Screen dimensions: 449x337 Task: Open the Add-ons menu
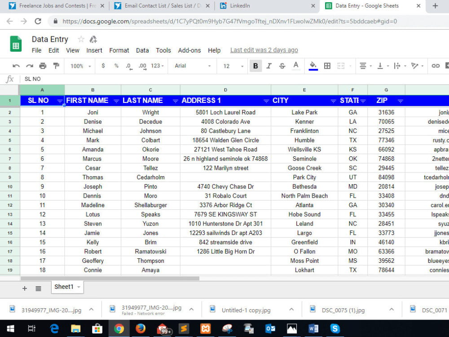pyautogui.click(x=189, y=50)
